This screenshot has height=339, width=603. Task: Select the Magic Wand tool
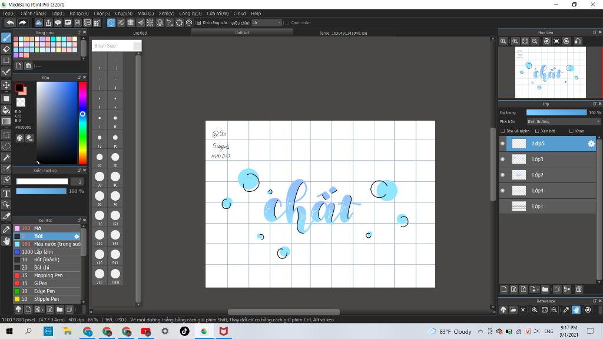(6, 157)
